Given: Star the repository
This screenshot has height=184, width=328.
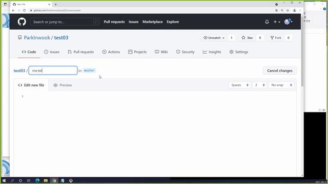Looking at the screenshot, I should (x=247, y=38).
